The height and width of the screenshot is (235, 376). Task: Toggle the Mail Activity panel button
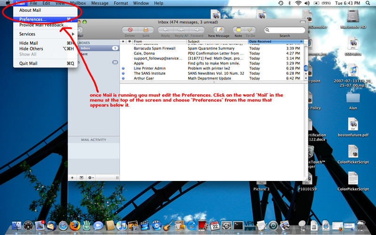81,178
